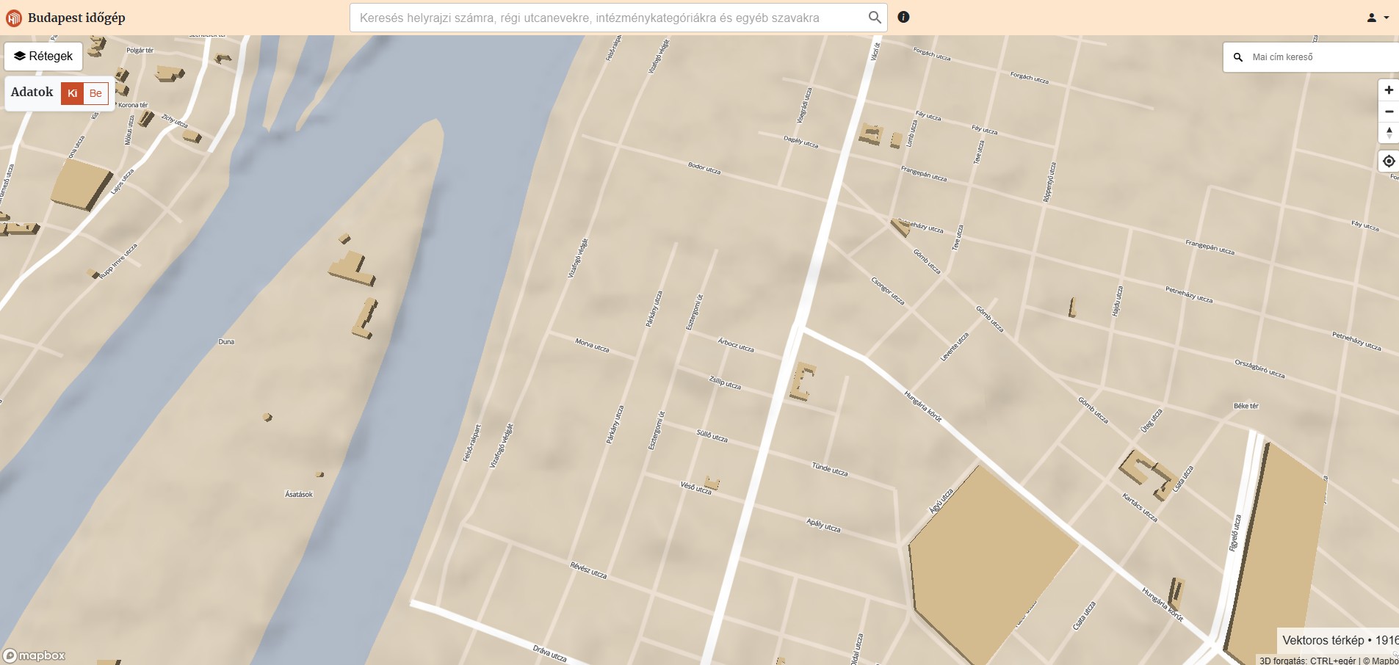Focus the Mai cím kereső address field
The height and width of the screenshot is (665, 1399).
pos(1322,57)
